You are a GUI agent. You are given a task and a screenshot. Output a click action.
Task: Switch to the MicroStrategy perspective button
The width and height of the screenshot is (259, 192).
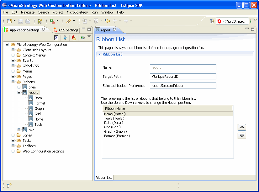232,21
